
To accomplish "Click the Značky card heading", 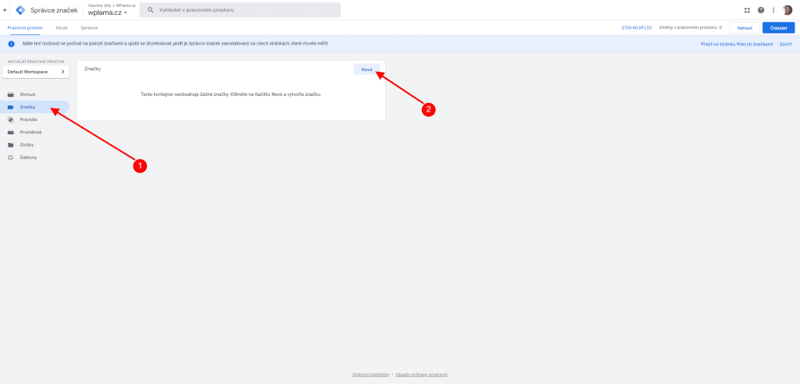I will tap(92, 69).
